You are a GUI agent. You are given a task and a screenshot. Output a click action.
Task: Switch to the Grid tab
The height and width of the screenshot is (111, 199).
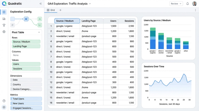pyautogui.click(x=51, y=10)
